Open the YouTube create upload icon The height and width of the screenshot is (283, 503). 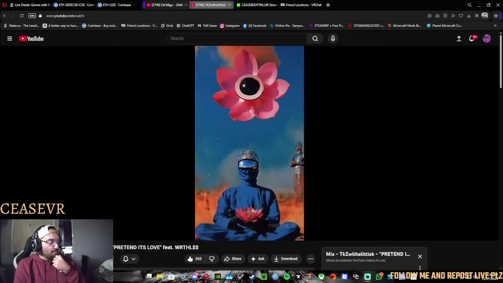pyautogui.click(x=459, y=39)
